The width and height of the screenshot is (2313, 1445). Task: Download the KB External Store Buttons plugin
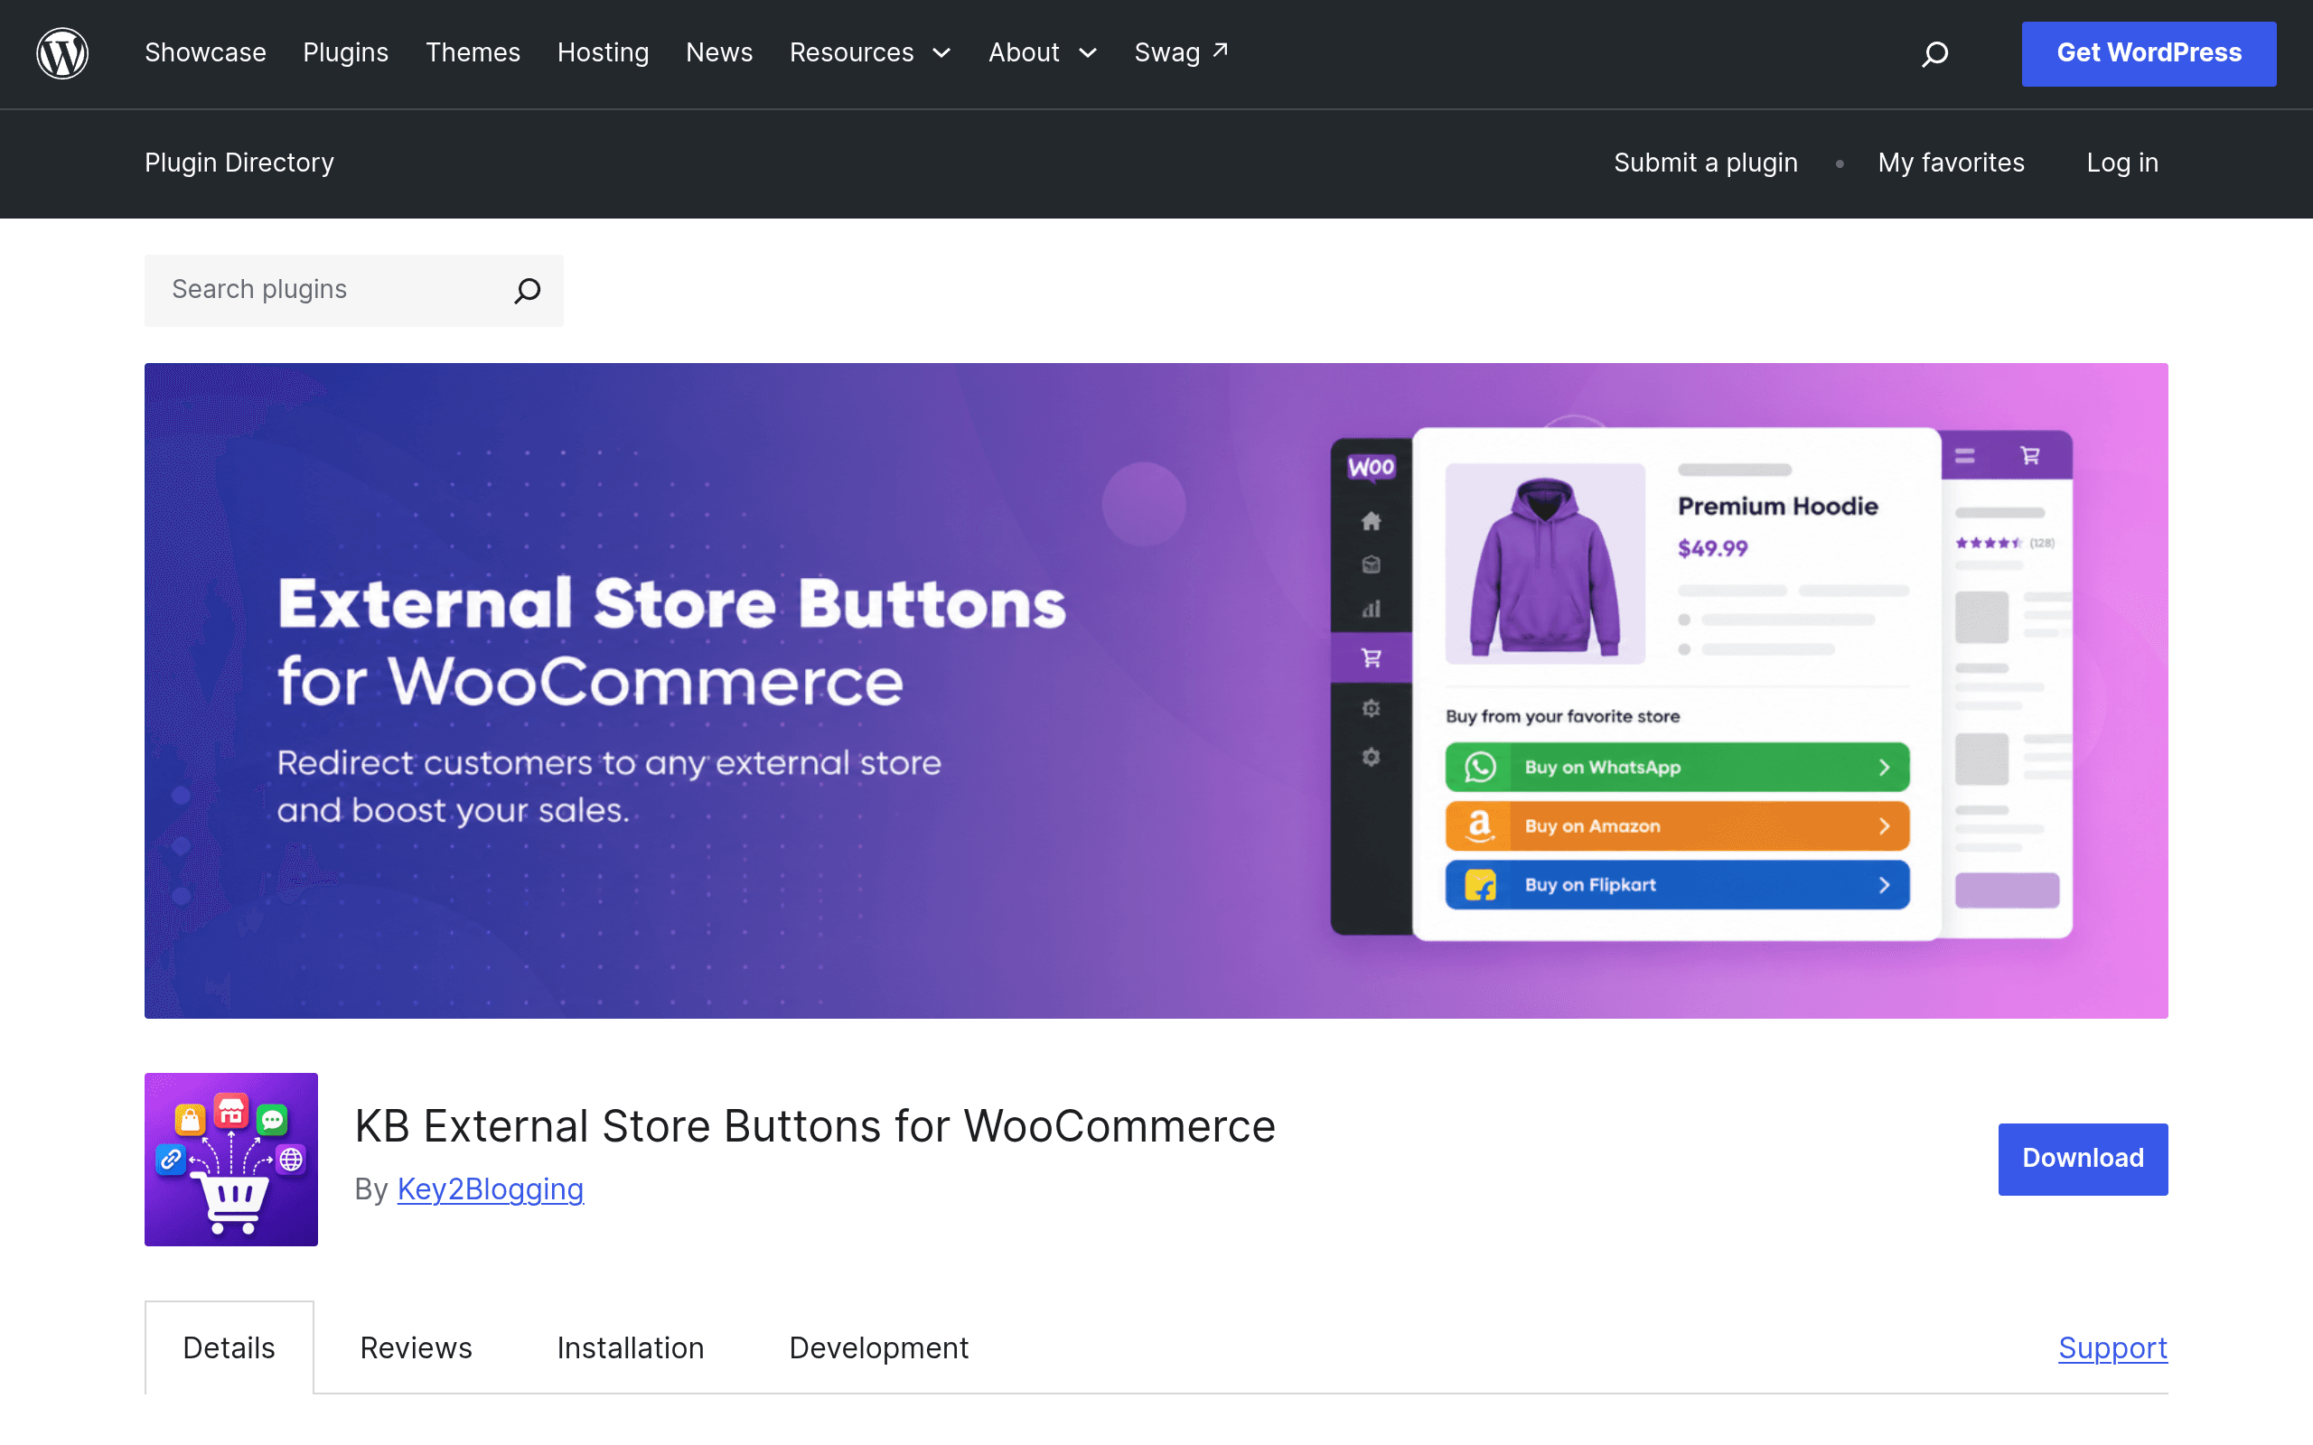(x=2083, y=1159)
